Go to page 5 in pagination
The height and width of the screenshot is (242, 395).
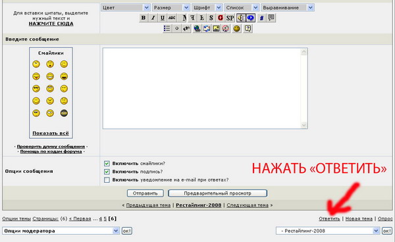(x=105, y=218)
